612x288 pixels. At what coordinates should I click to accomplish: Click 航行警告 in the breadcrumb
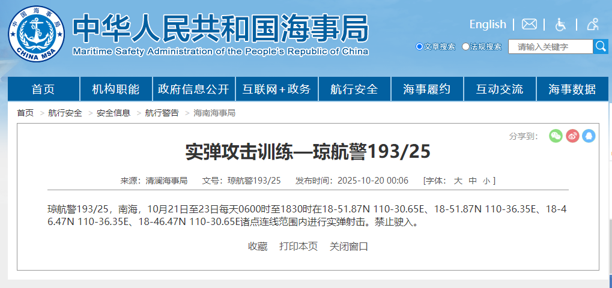pos(162,113)
